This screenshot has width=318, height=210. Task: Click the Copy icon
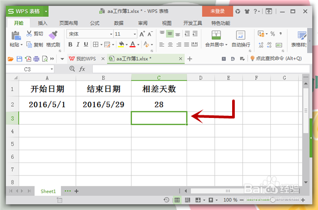[29, 44]
